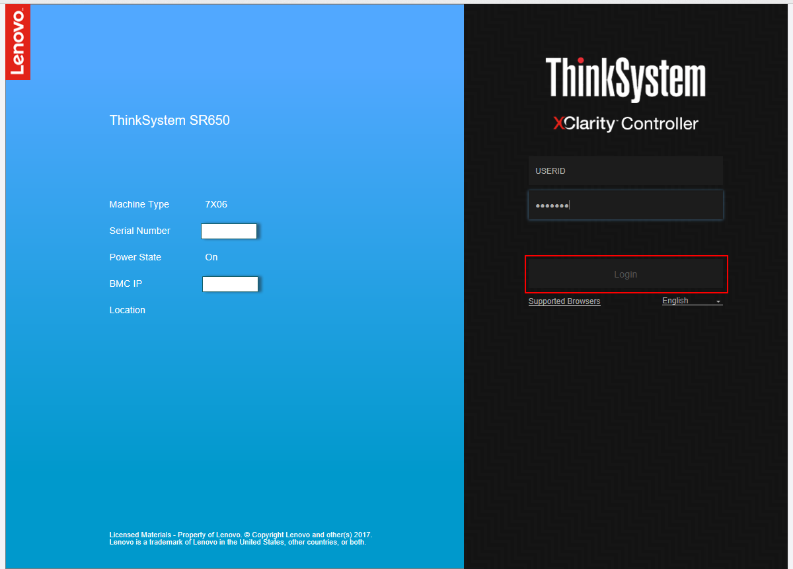This screenshot has width=793, height=569.
Task: Click the redacted BMC IP value box
Action: 230,284
